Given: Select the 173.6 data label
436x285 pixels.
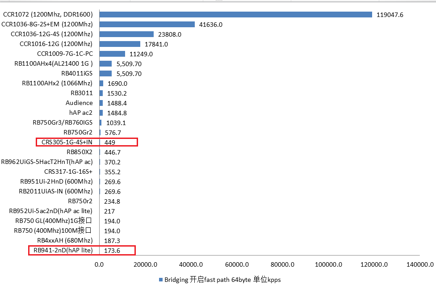Looking at the screenshot, I should (112, 251).
